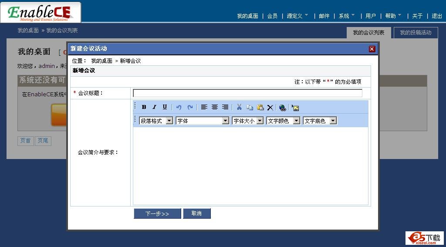Click the 下一步>> button

point(157,213)
